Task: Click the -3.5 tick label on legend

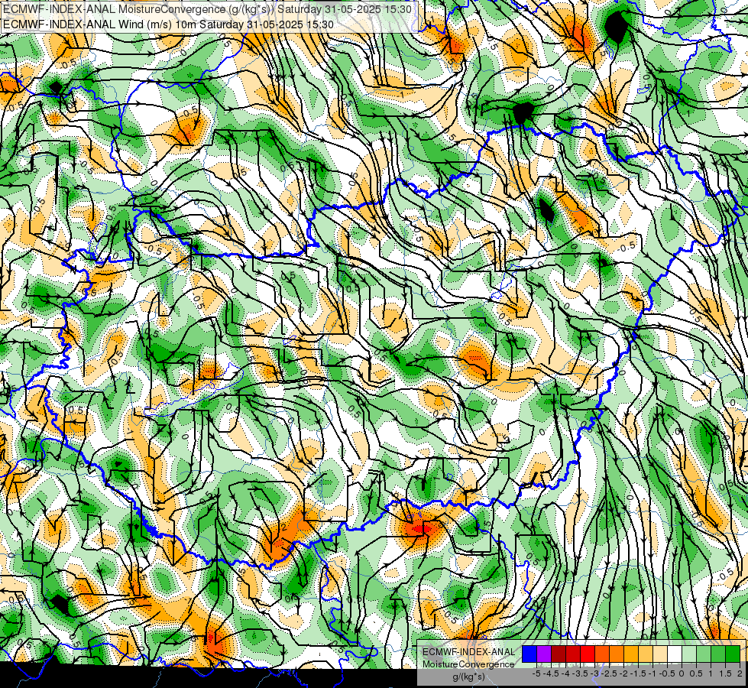Action: click(x=580, y=673)
